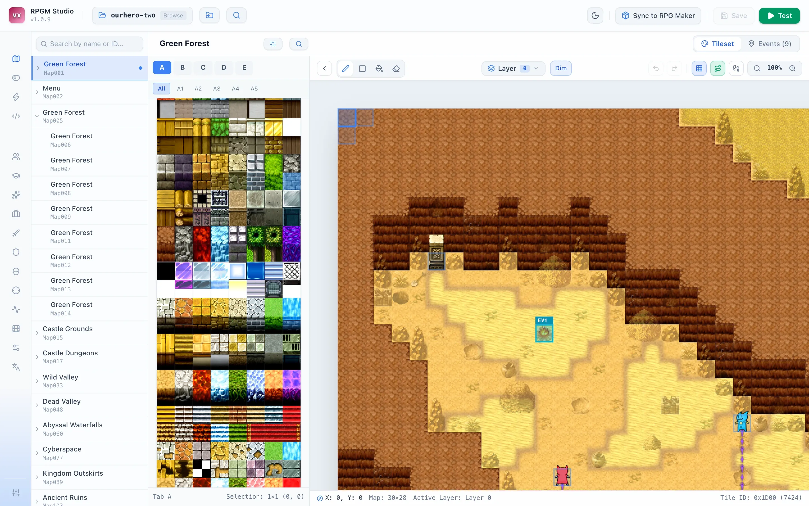The height and width of the screenshot is (506, 809).
Task: Open the lightning bolt sidebar icon
Action: [16, 97]
